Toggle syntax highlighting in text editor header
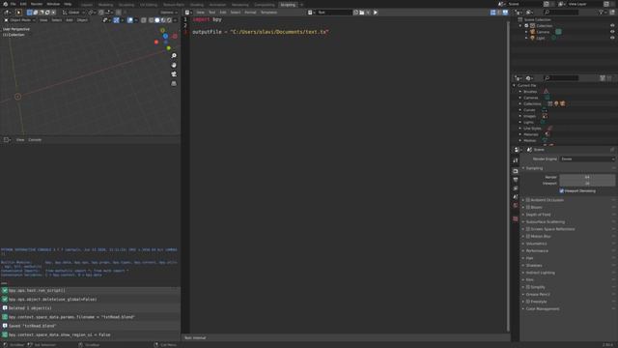This screenshot has height=348, width=618. [505, 13]
